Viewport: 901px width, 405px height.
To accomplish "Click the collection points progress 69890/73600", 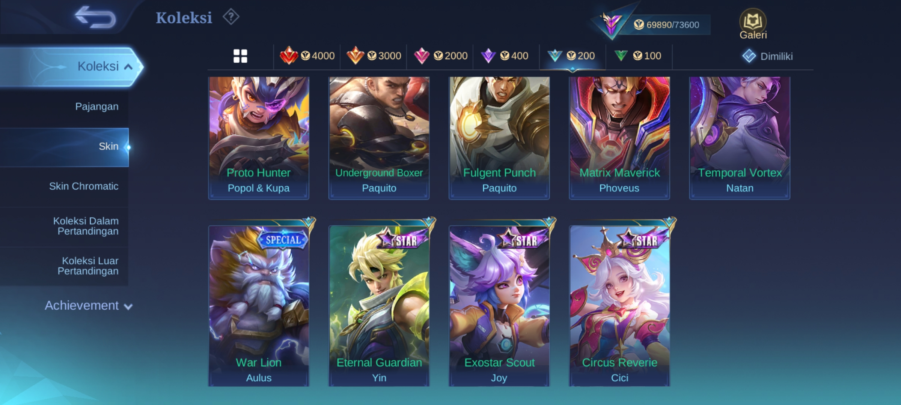I will click(666, 25).
